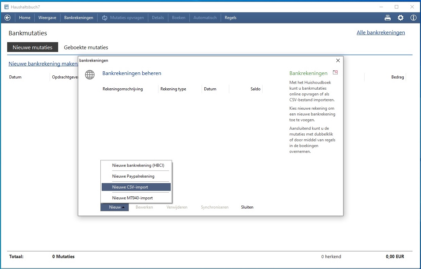Open Regels in the top toolbar
This screenshot has width=421, height=269.
[231, 18]
